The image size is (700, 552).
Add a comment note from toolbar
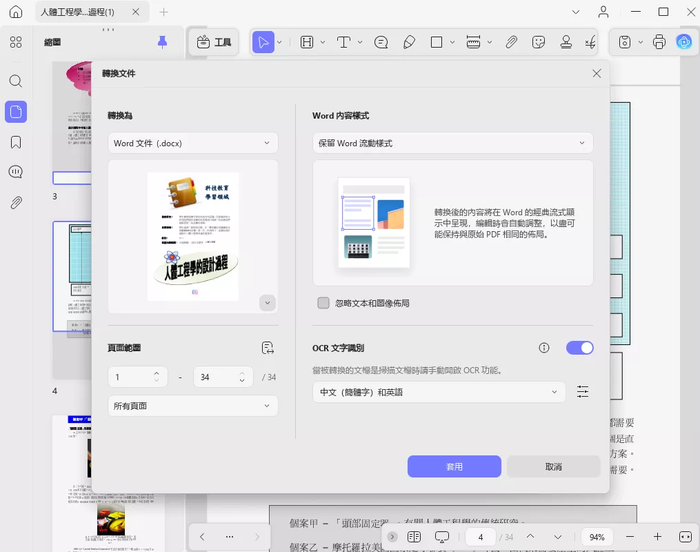(x=381, y=42)
